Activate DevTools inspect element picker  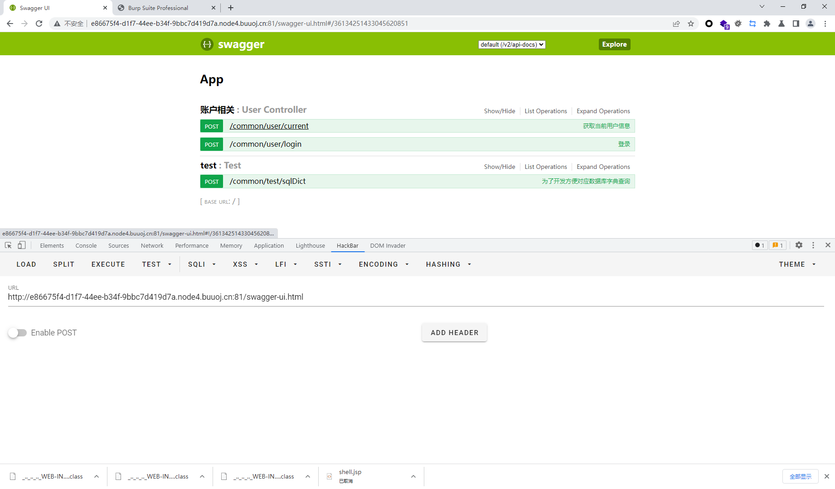point(8,245)
